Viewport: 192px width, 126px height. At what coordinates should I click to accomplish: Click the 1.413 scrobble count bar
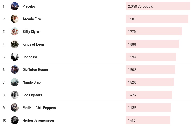point(148,120)
